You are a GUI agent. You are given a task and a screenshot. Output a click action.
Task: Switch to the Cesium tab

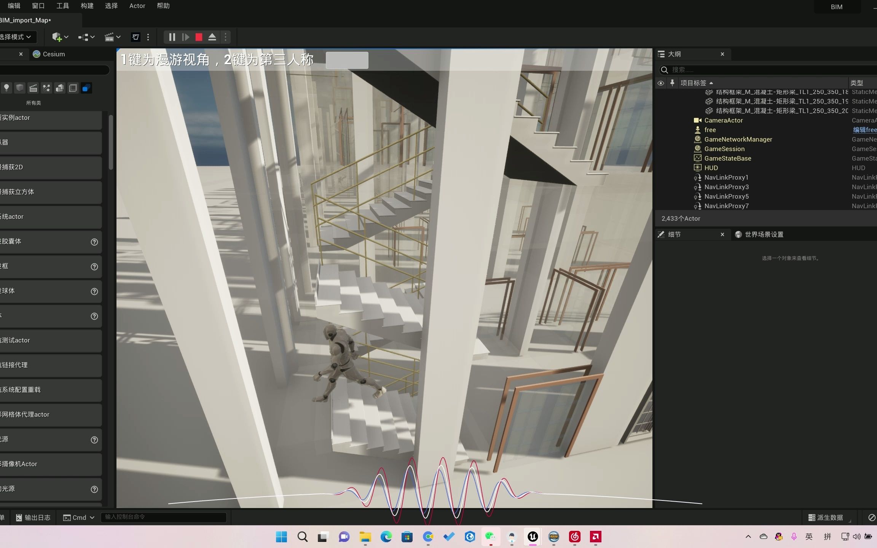click(54, 54)
